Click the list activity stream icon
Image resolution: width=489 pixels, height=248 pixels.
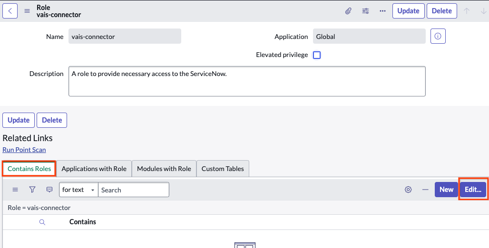coord(49,190)
